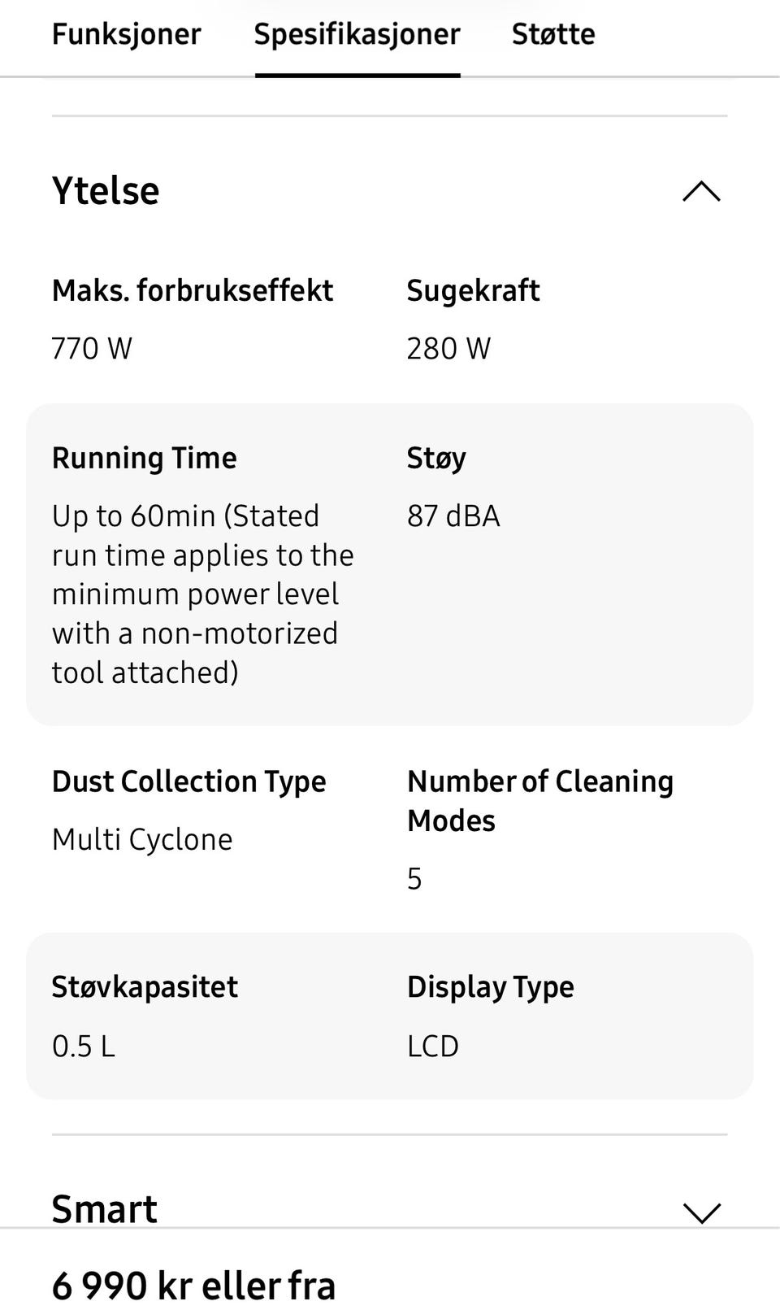Screen dimensions: 780x1310
Task: Collapse the Ytelse section chevron
Action: pos(701,192)
